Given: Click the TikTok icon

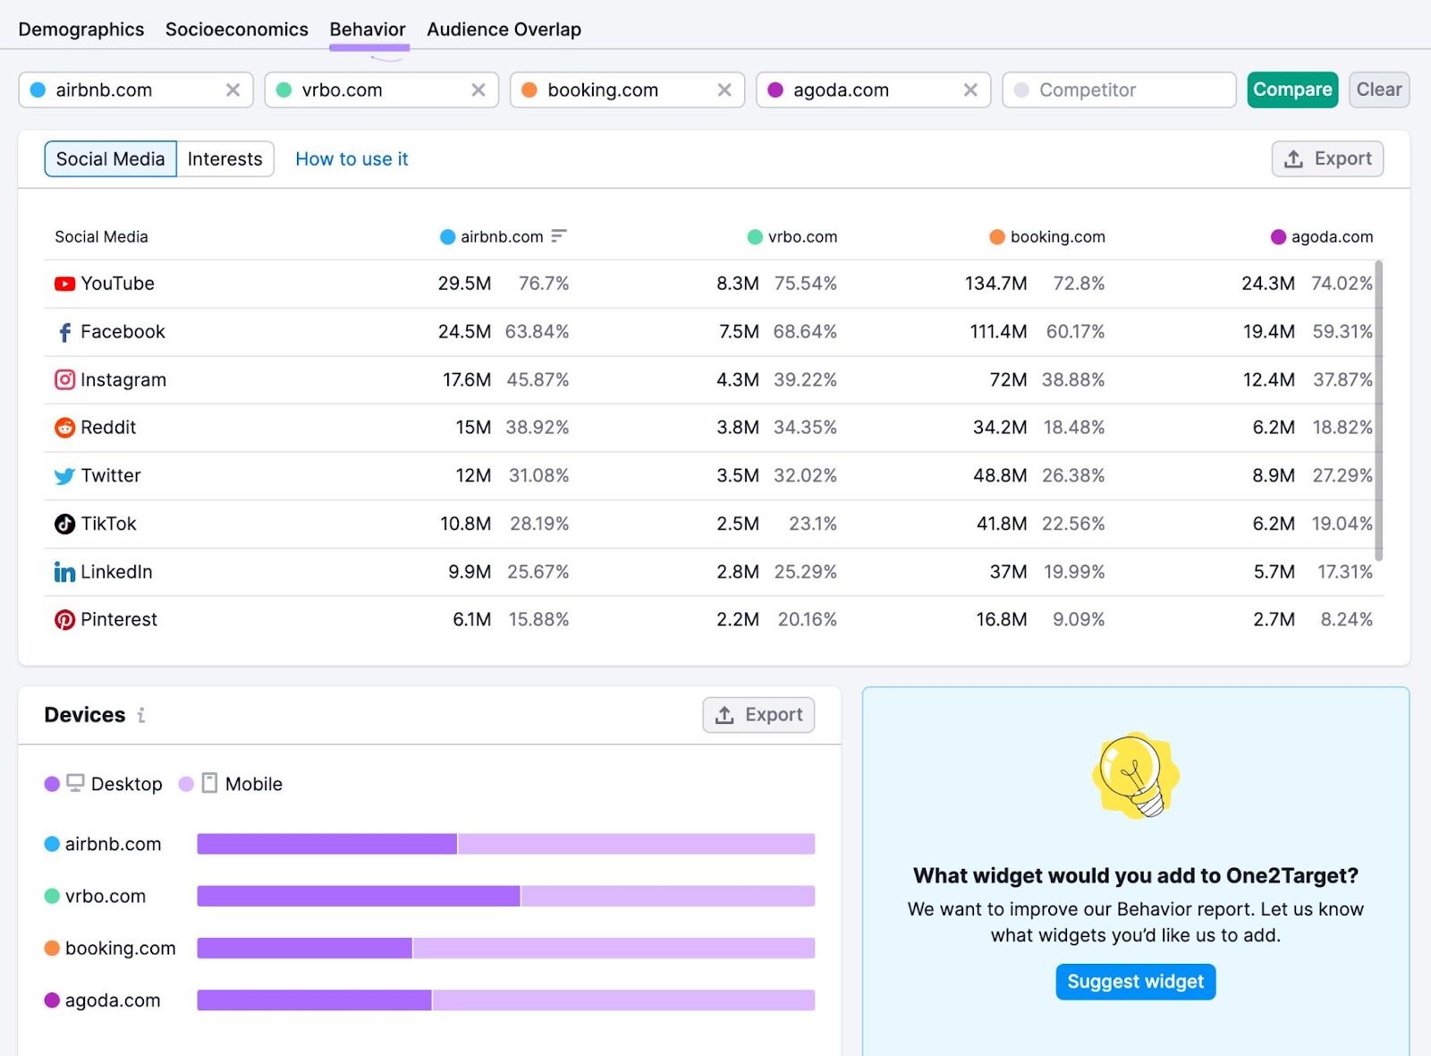Looking at the screenshot, I should pyautogui.click(x=63, y=524).
